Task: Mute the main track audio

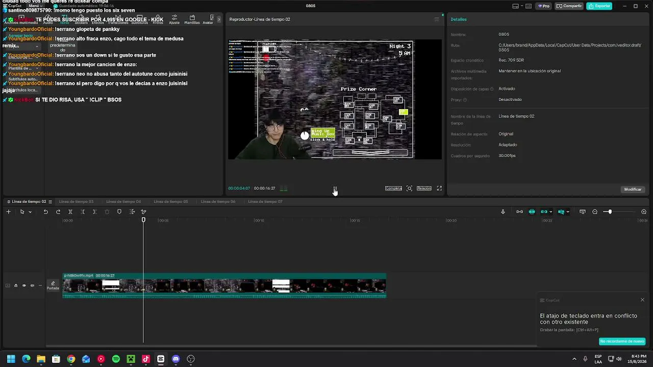Action: click(x=32, y=285)
